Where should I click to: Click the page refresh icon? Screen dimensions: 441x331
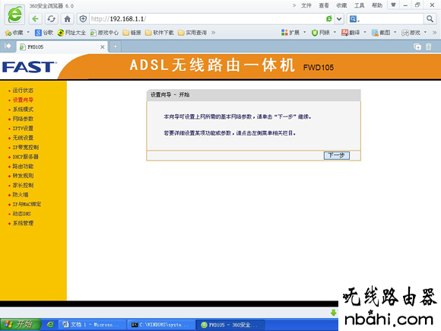point(51,19)
